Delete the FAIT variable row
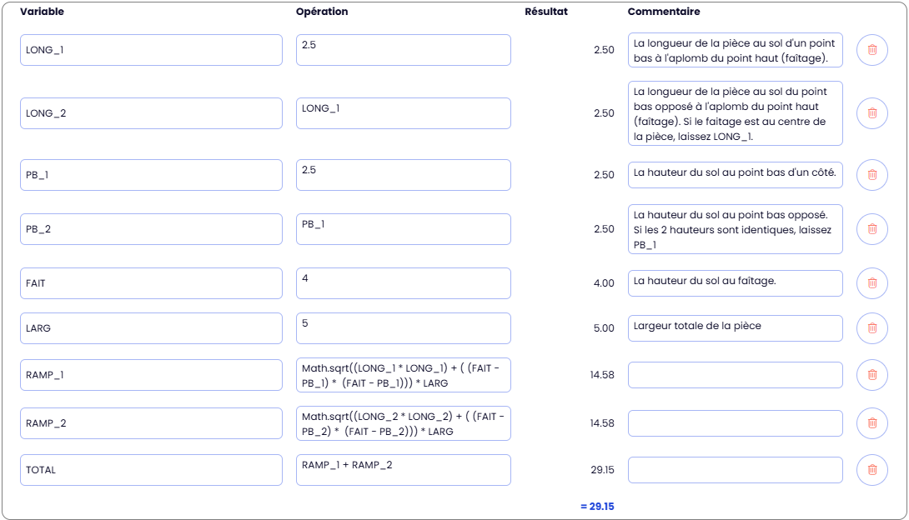Viewport: 909px width, 520px height. tap(871, 283)
